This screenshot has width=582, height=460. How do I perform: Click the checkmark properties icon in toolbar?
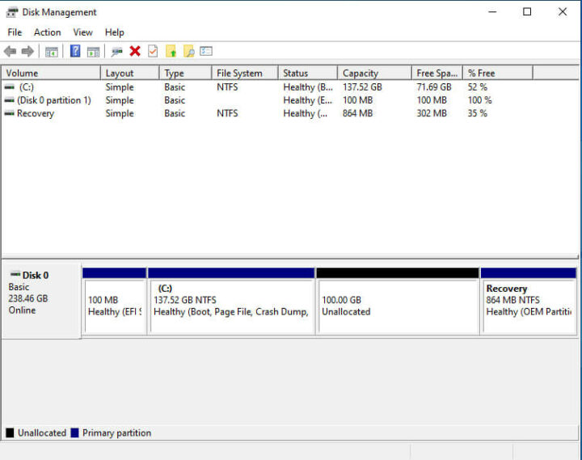pos(153,52)
